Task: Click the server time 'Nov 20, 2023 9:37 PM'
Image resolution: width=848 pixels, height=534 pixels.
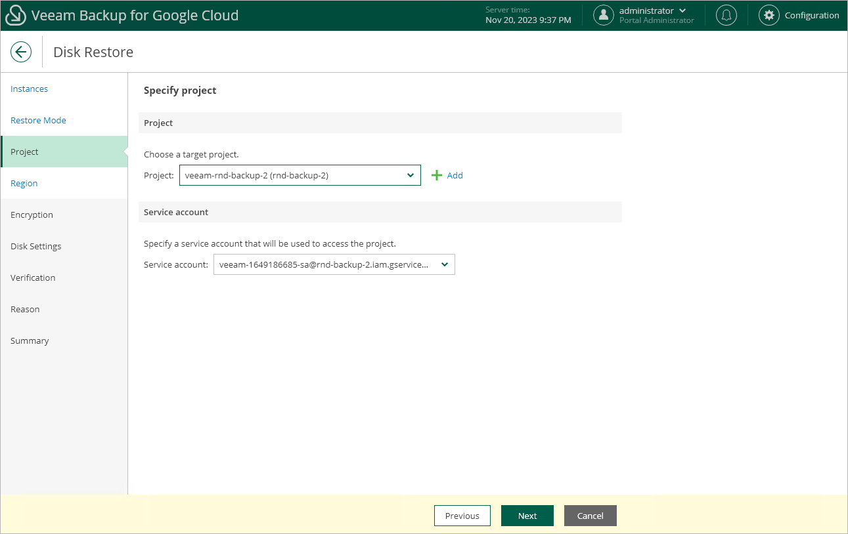Action: 528,20
